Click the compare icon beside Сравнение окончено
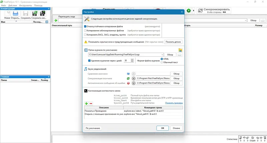 click(128, 74)
